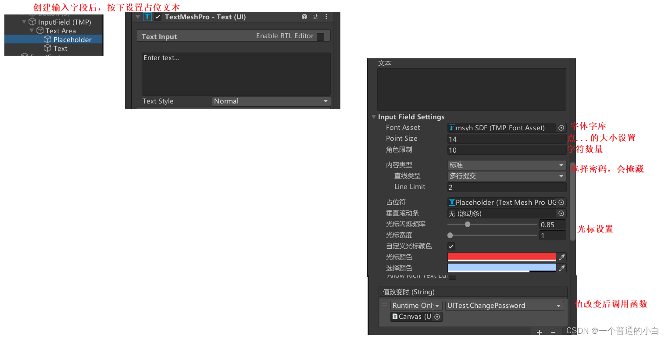Select the Text object in the hierarchy
Screen dimensions: 665x339
click(61, 48)
